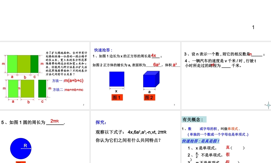Click the orange 图2 label

pos(149,97)
